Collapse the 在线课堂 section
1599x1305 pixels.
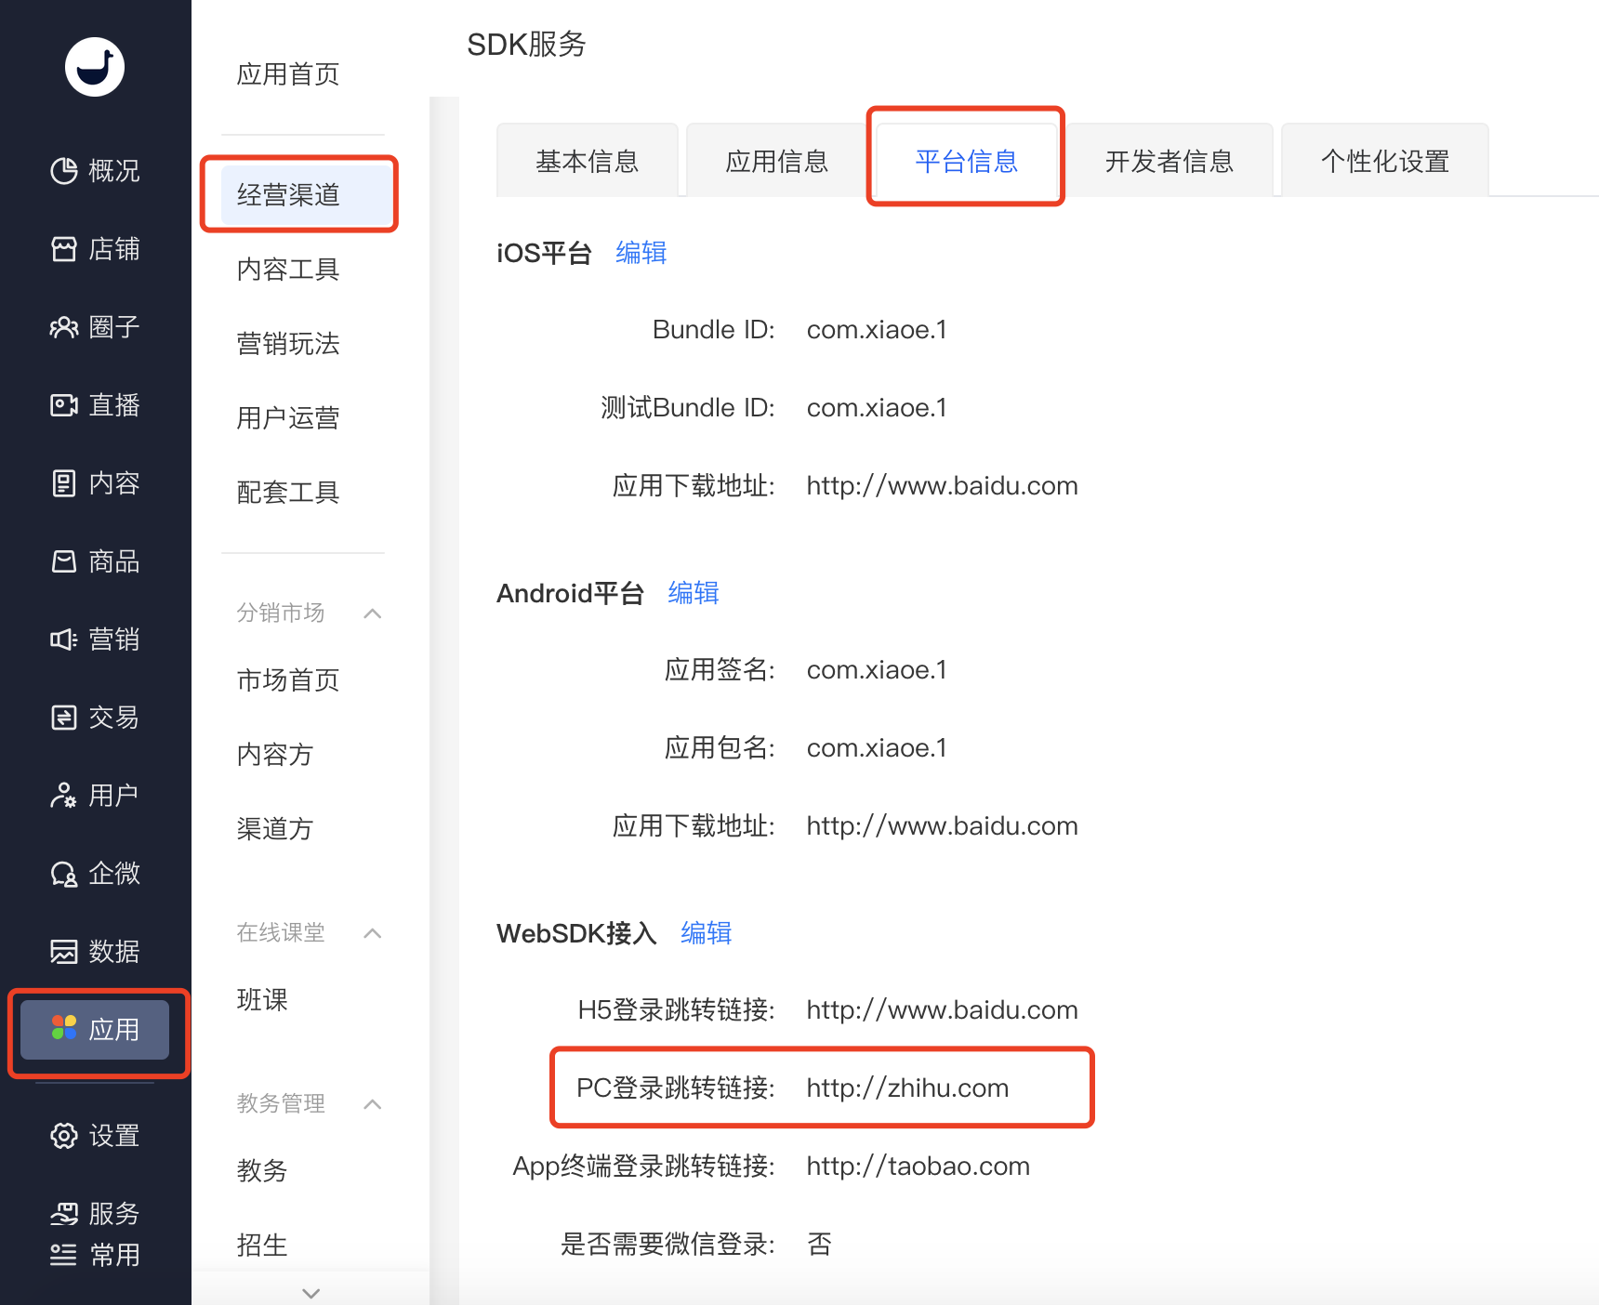coord(373,933)
